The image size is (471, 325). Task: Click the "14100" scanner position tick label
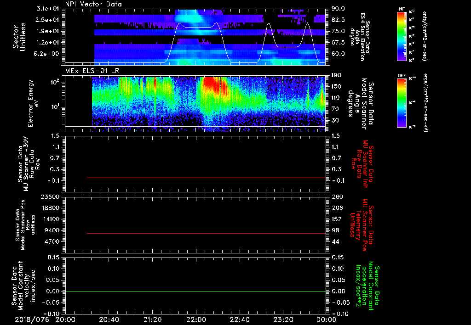pos(51,219)
